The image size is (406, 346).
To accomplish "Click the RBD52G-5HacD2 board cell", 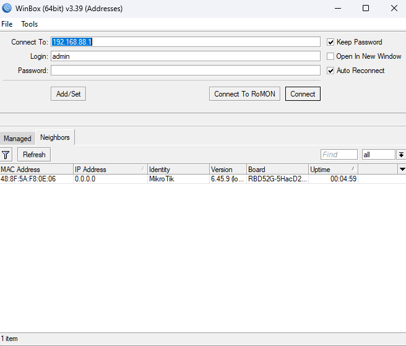I will 277,179.
